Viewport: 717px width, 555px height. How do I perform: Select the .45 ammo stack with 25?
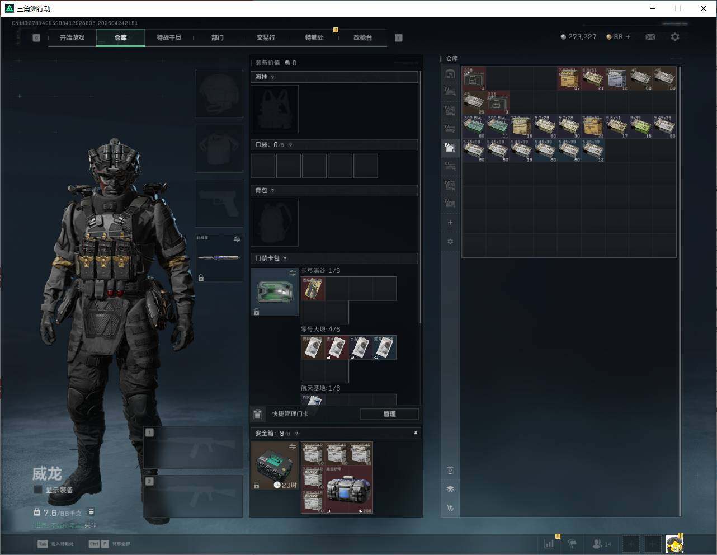tap(474, 103)
